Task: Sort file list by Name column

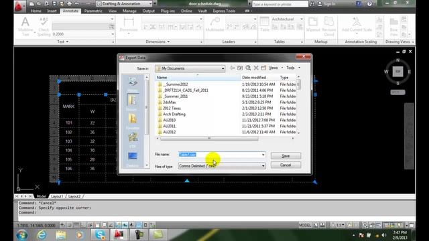Action: [x=198, y=78]
